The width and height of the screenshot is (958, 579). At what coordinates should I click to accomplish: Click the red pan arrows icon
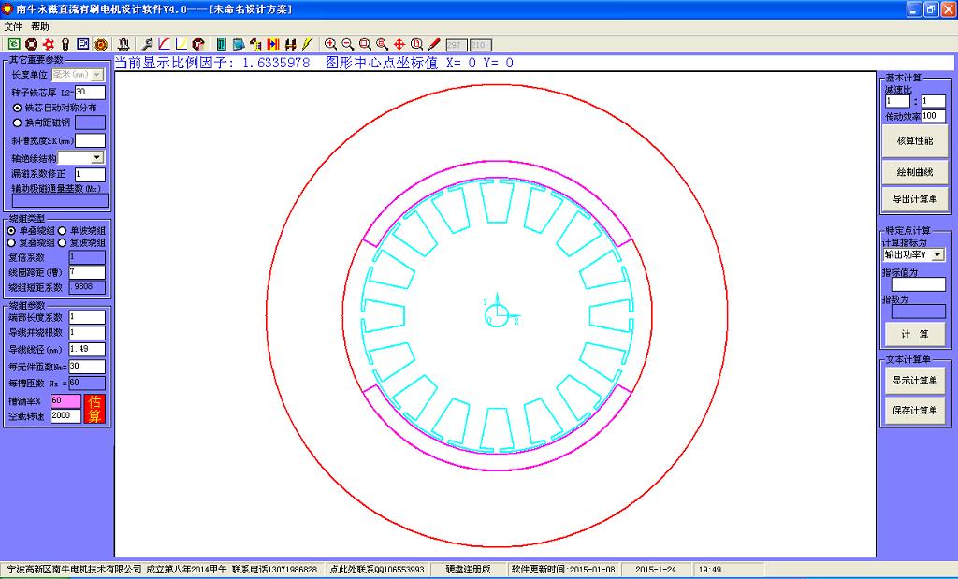click(399, 44)
